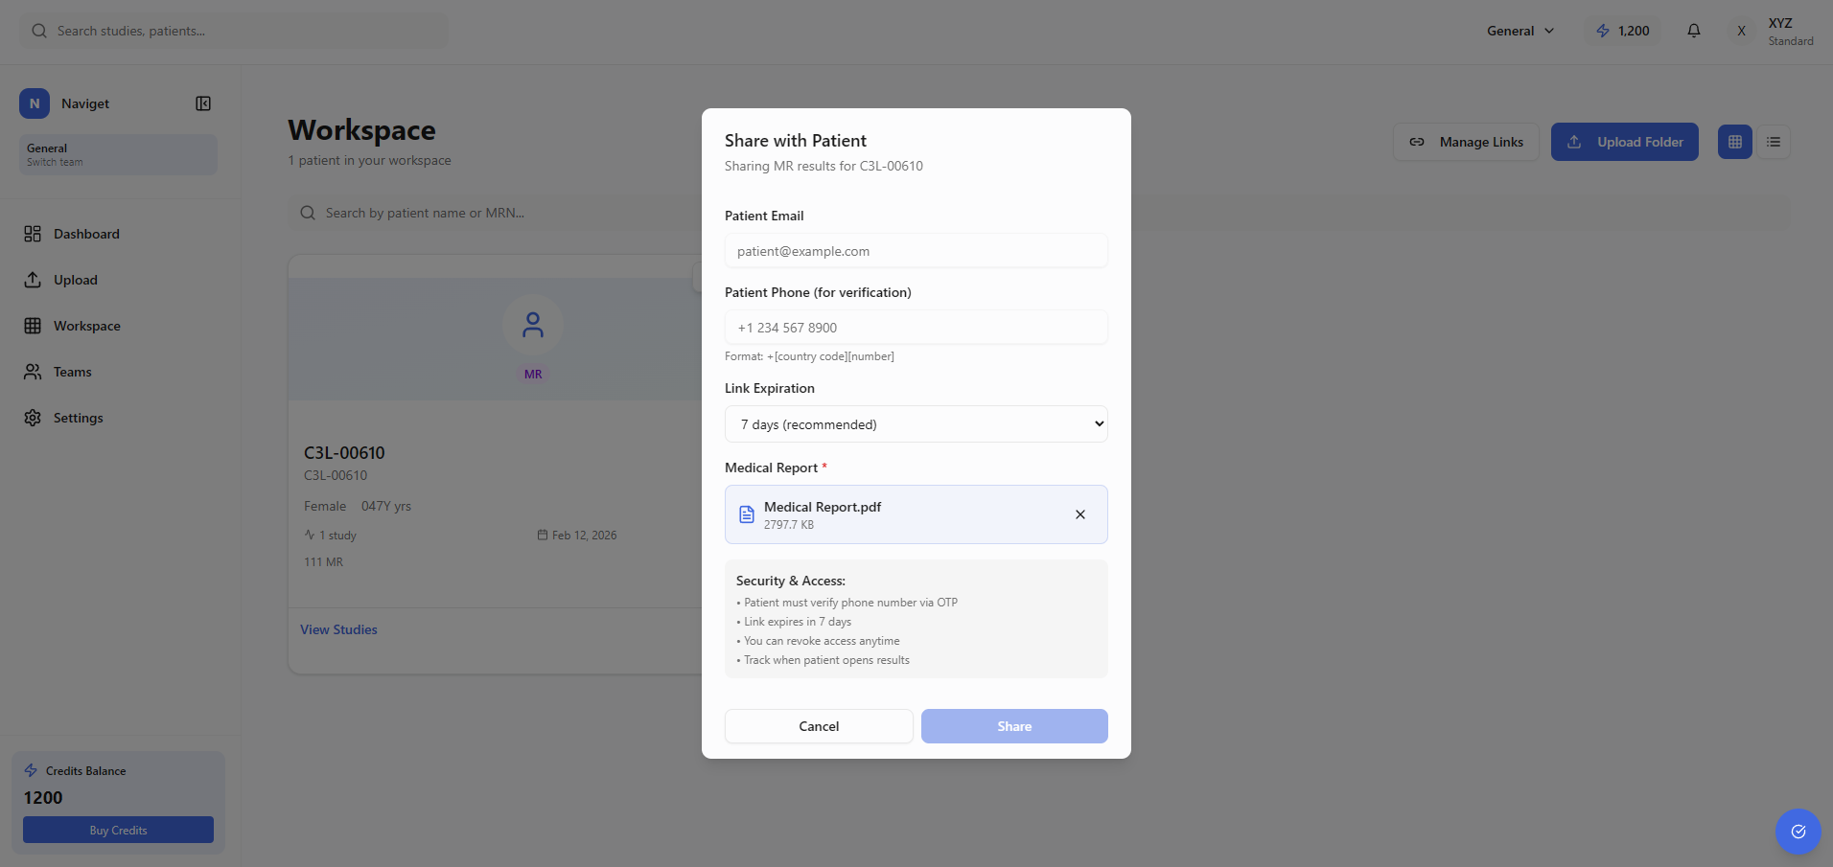Click the Buy Credits button
Viewport: 1833px width, 867px height.
point(117,830)
